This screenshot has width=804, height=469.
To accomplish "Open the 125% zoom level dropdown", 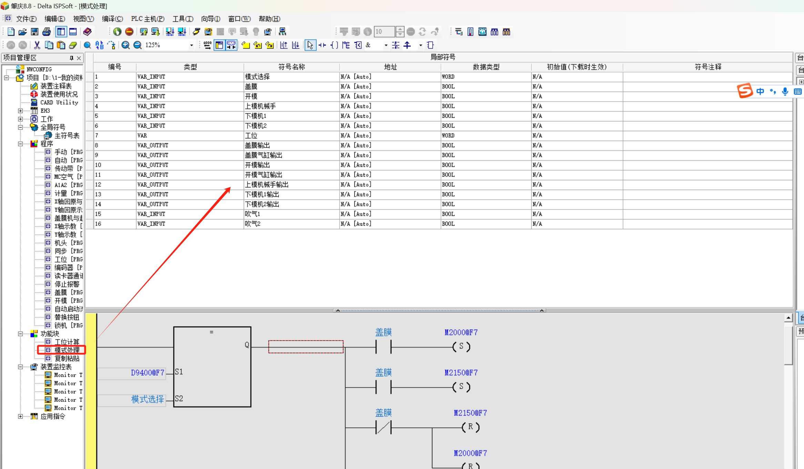I will pos(191,45).
